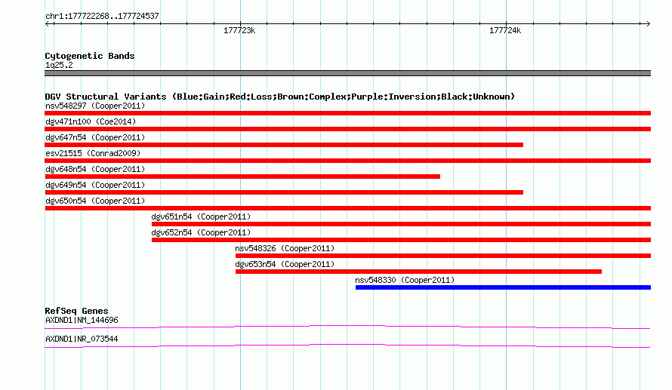Image resolution: width=672 pixels, height=390 pixels.
Task: Click the dgv471n100 (Coe2014) label
Action: (x=91, y=121)
